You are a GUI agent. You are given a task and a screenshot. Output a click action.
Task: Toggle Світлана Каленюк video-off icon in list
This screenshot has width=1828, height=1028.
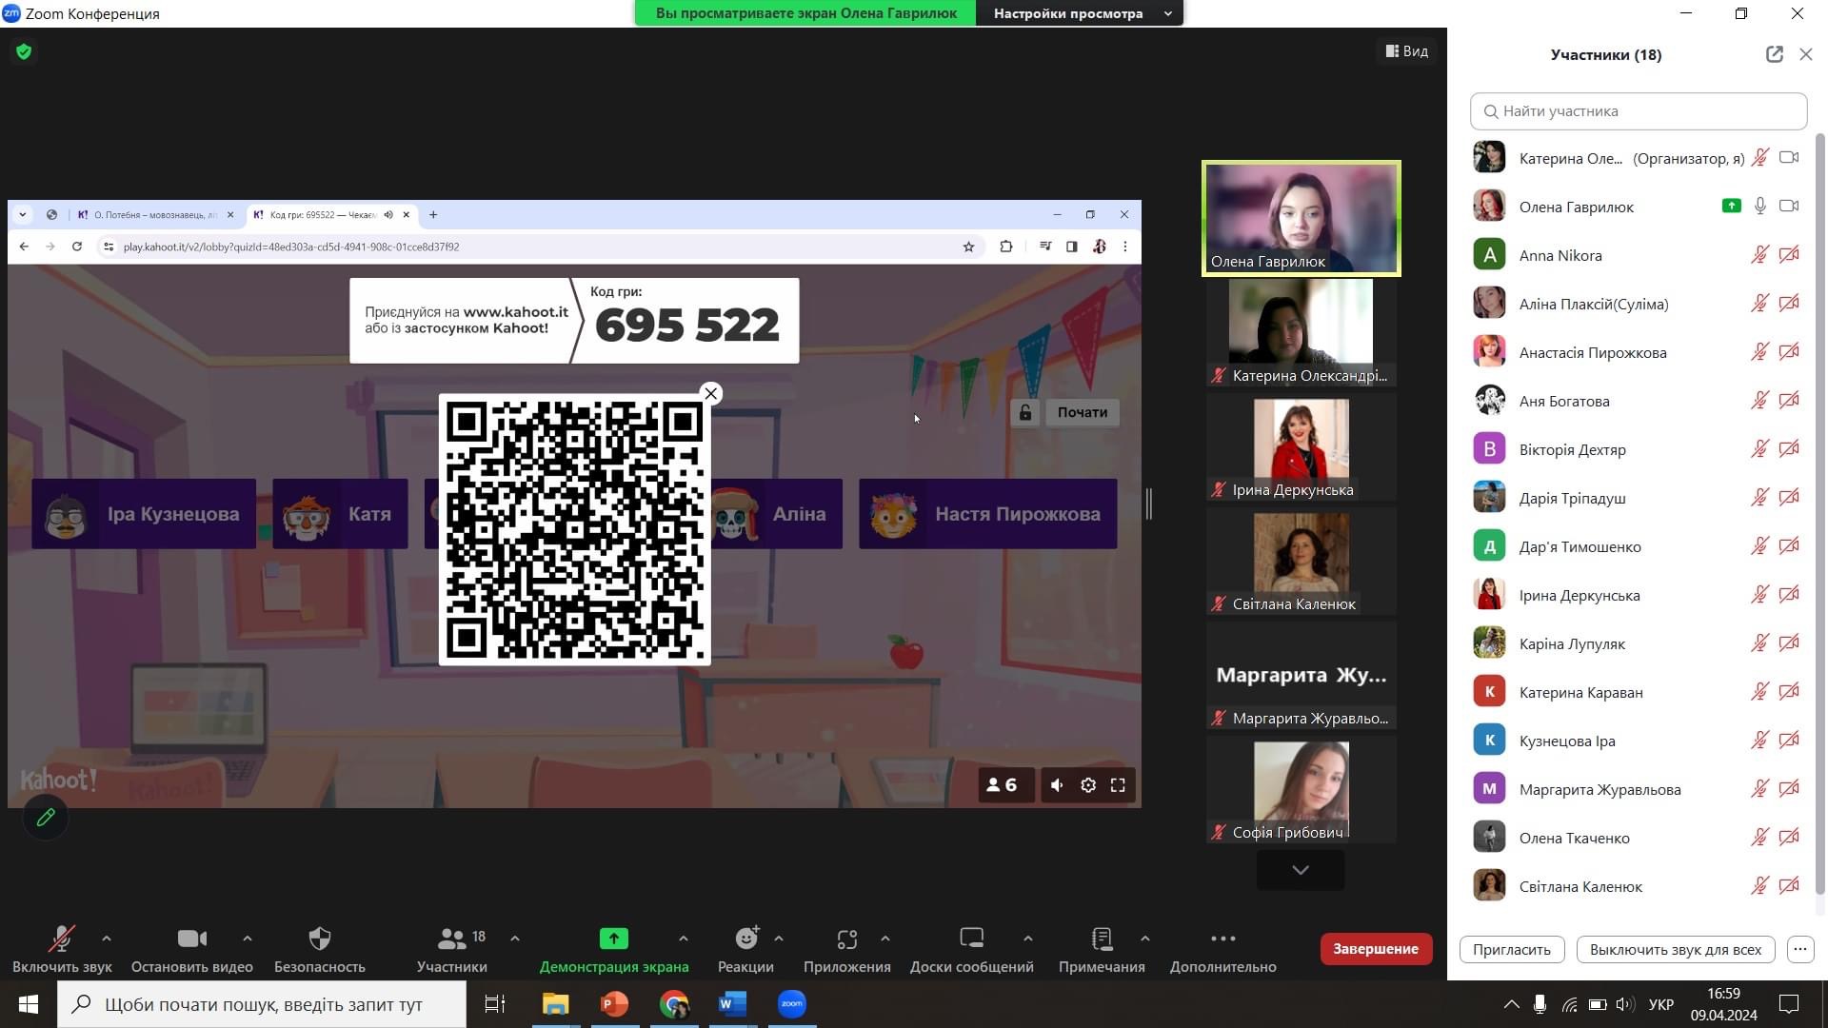pyautogui.click(x=1789, y=886)
